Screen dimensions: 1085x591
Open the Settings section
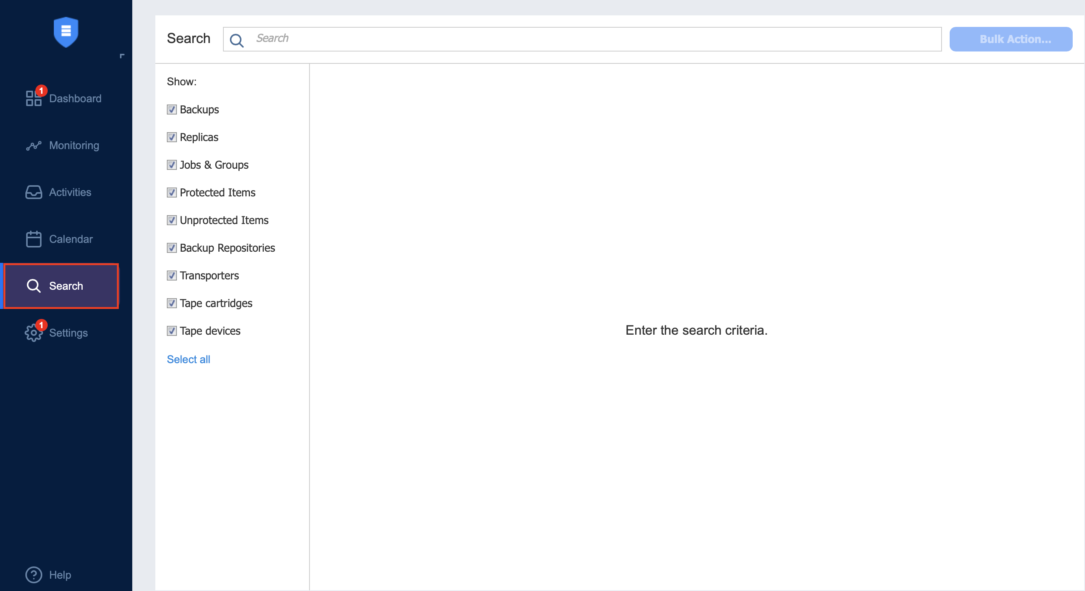coord(69,333)
